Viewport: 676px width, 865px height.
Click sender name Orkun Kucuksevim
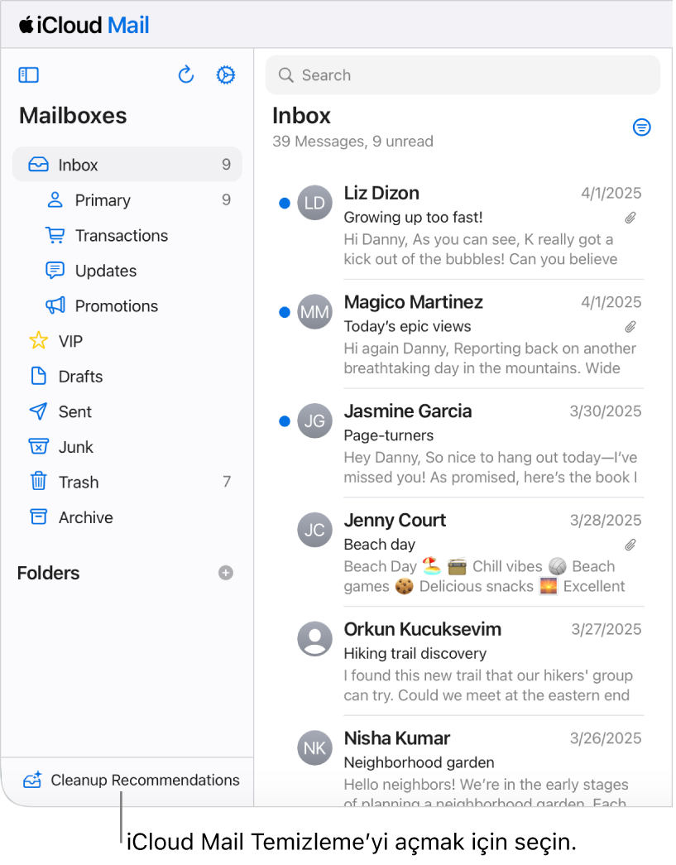coord(422,629)
